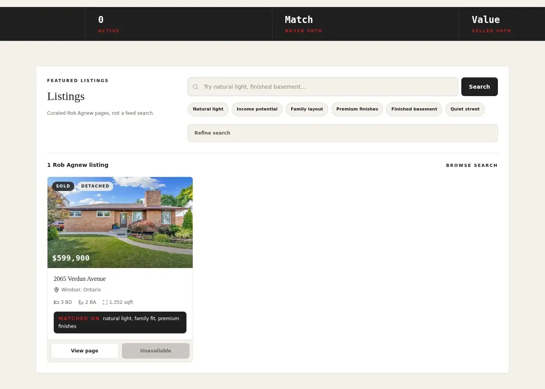The height and width of the screenshot is (389, 545).
Task: Select the 0 Active stat item
Action: click(x=179, y=24)
